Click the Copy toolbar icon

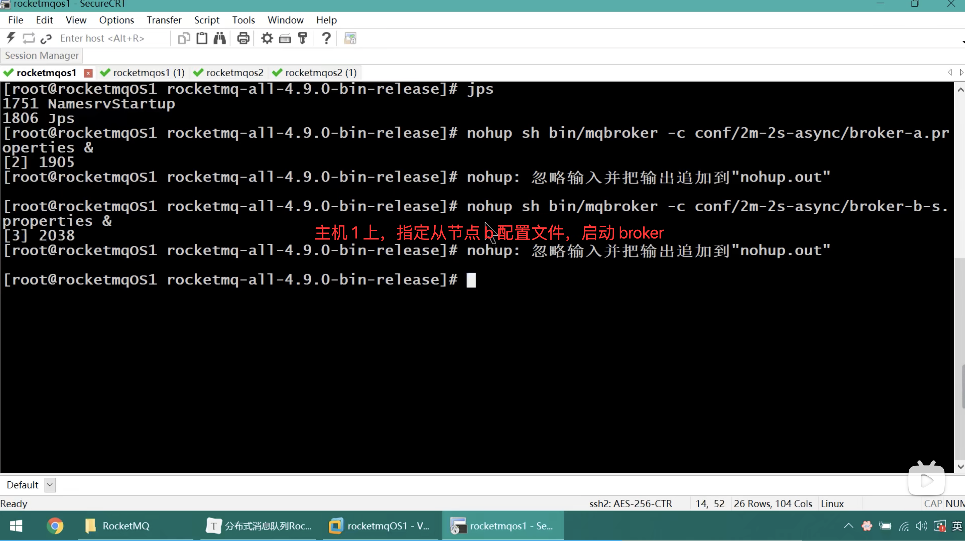[184, 38]
